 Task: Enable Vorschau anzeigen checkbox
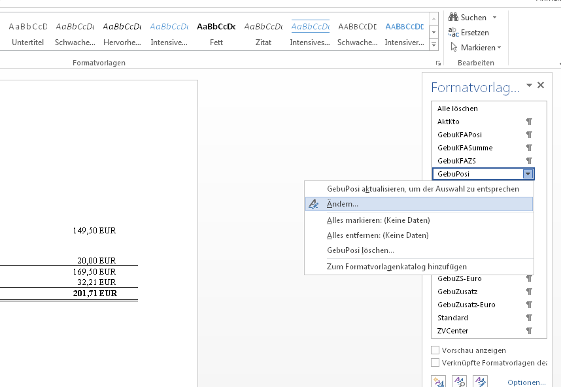click(435, 350)
